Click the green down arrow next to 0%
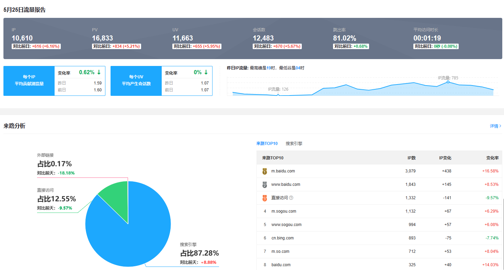Image resolution: width=504 pixels, height=270 pixels. [206, 72]
